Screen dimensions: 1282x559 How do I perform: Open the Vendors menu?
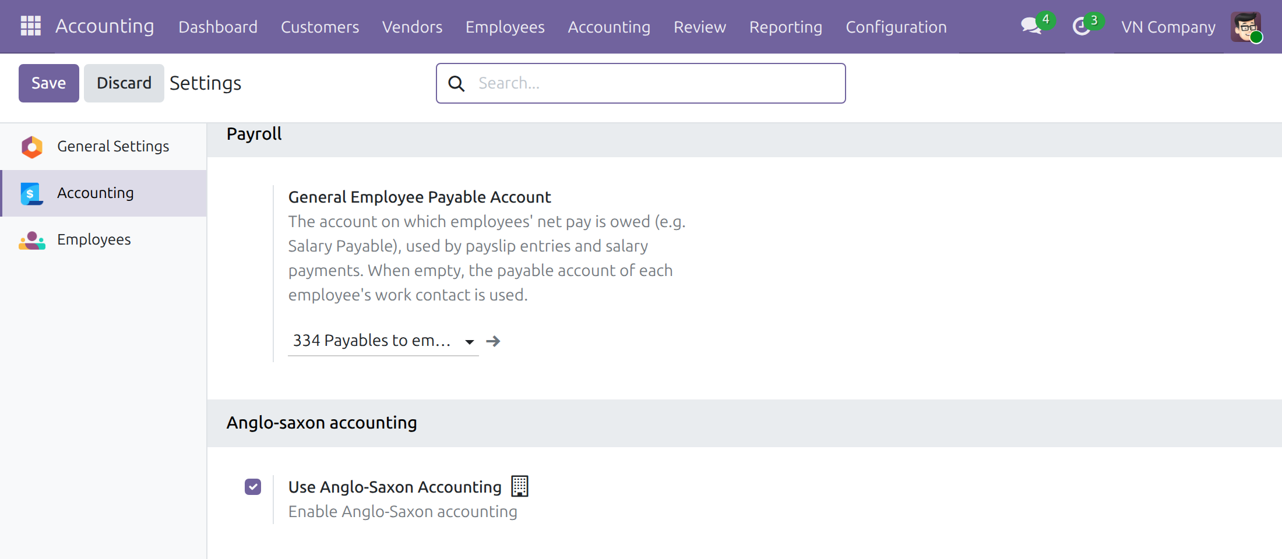pos(412,27)
